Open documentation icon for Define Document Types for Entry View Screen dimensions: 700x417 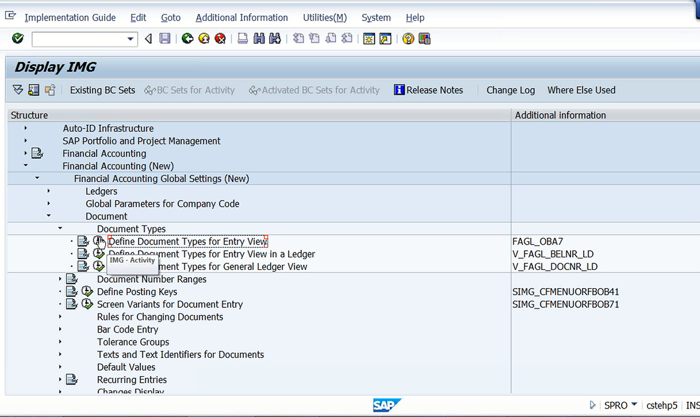pyautogui.click(x=83, y=241)
